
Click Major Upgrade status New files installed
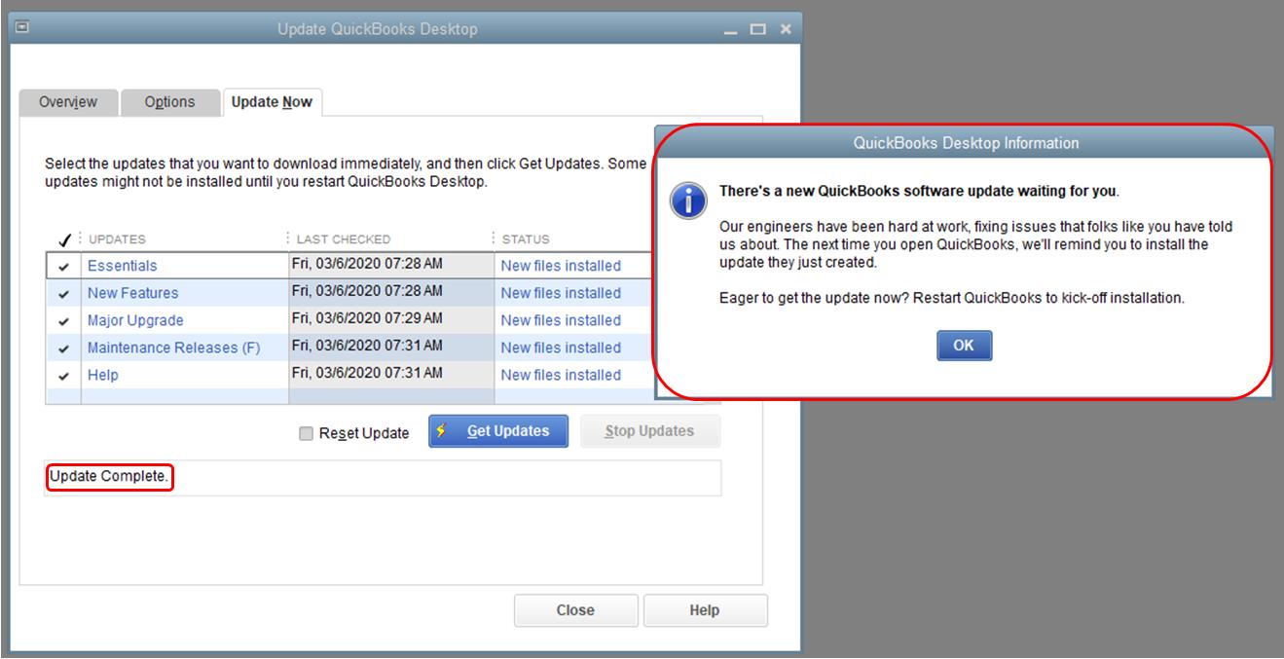click(561, 320)
